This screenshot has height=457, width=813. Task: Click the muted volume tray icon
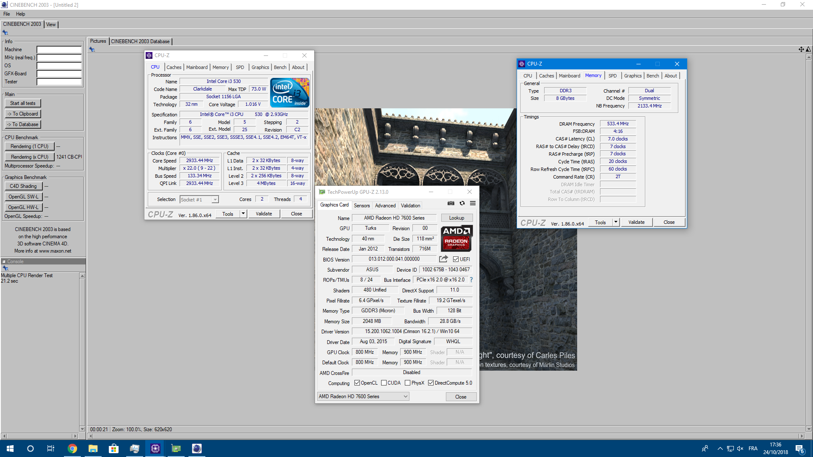(740, 449)
